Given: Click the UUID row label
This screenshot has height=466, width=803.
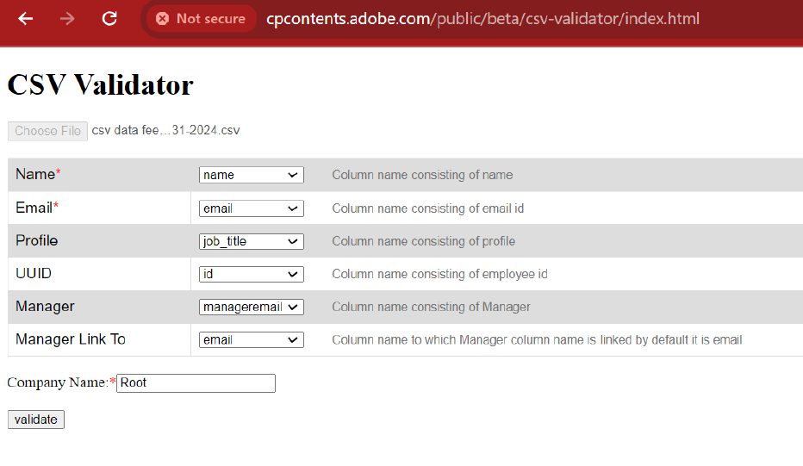Looking at the screenshot, I should point(34,273).
